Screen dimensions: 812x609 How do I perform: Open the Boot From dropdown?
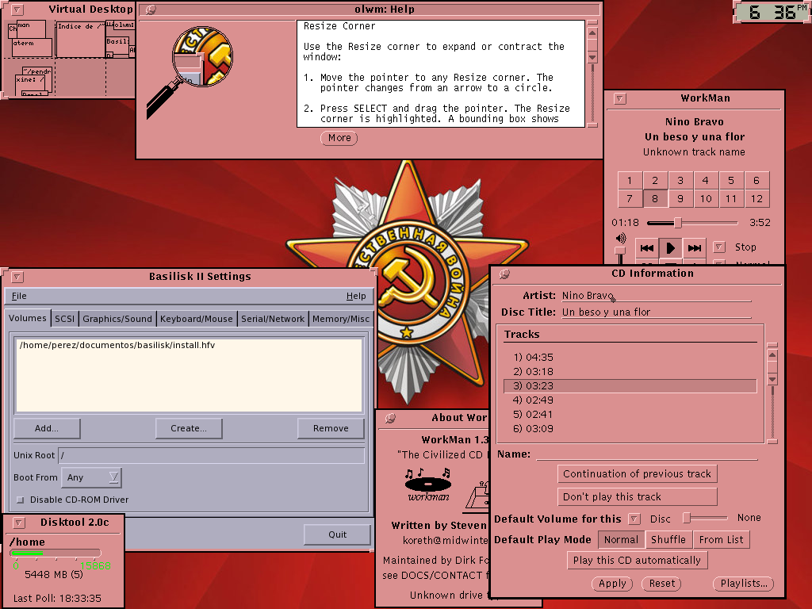91,477
